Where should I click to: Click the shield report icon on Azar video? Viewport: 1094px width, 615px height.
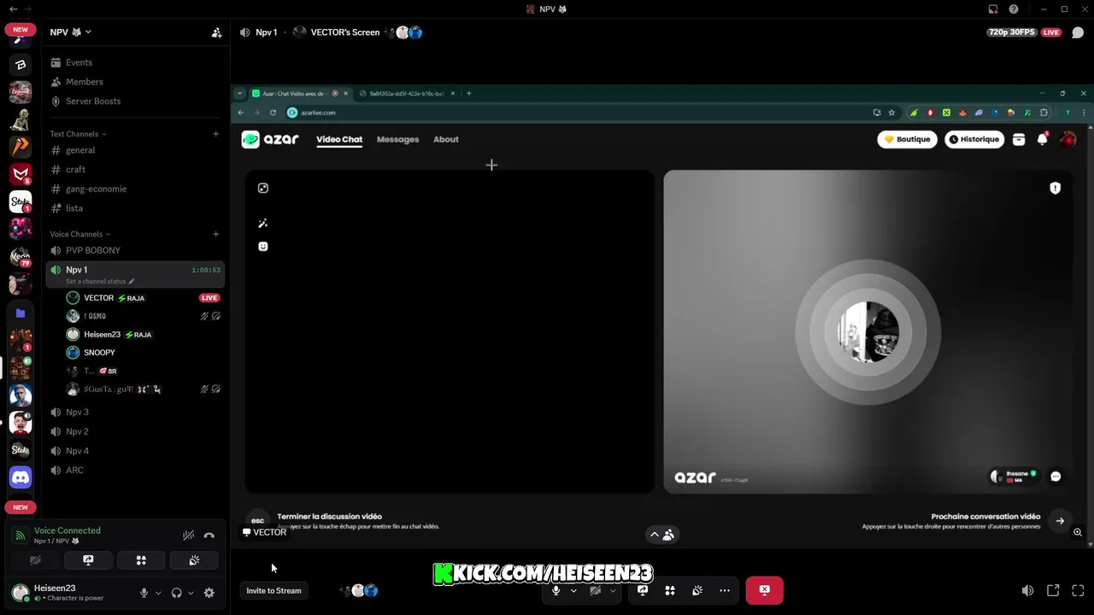pyautogui.click(x=1055, y=188)
